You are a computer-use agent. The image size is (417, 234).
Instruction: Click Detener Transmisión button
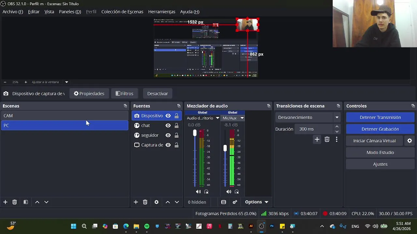pos(380,117)
